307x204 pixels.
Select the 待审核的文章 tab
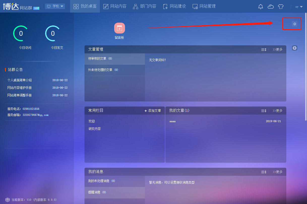click(100, 59)
